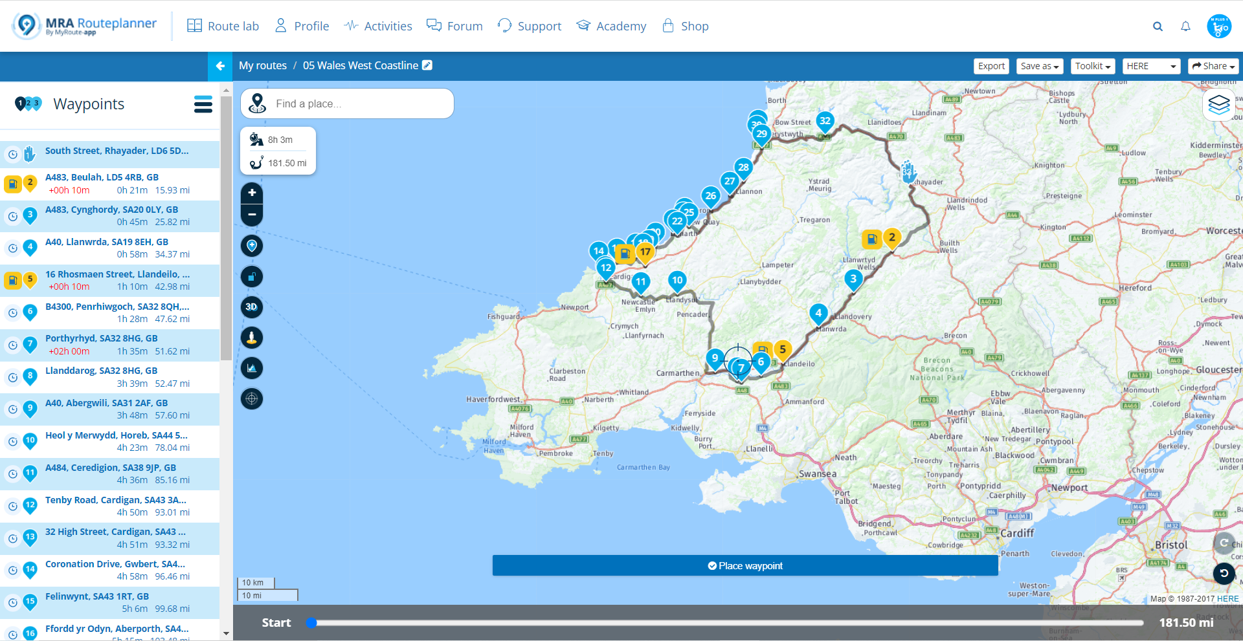Image resolution: width=1243 pixels, height=641 pixels.
Task: Open Forum menu
Action: point(454,27)
